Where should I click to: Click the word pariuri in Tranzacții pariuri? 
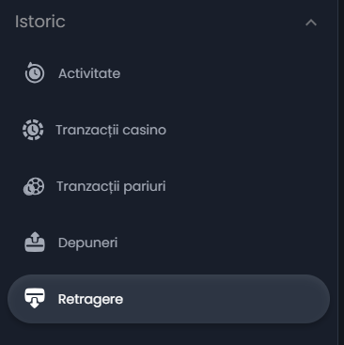[x=145, y=187]
